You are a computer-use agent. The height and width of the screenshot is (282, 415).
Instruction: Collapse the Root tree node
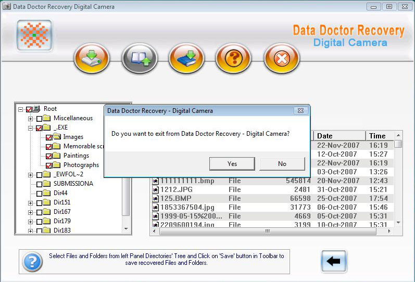click(x=21, y=109)
